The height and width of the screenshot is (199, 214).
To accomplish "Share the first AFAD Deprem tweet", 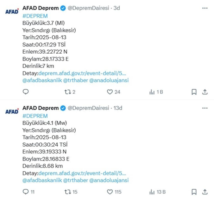I will click(x=205, y=92).
